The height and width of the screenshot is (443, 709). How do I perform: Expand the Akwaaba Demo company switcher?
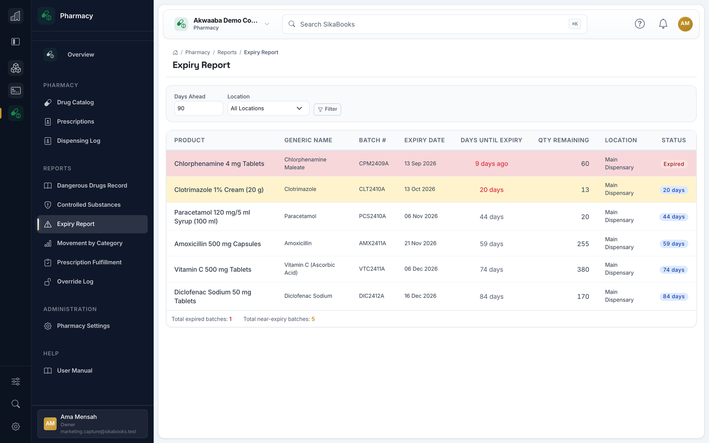pyautogui.click(x=222, y=24)
